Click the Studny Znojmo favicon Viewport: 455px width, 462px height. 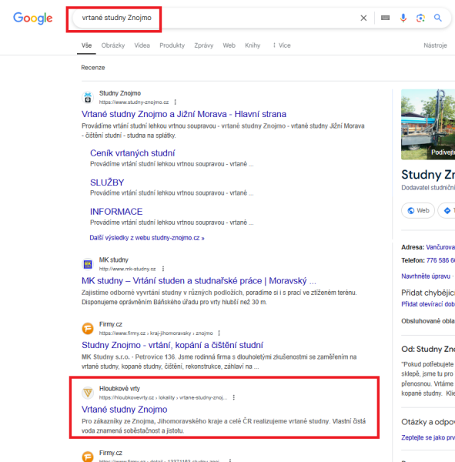coord(88,98)
